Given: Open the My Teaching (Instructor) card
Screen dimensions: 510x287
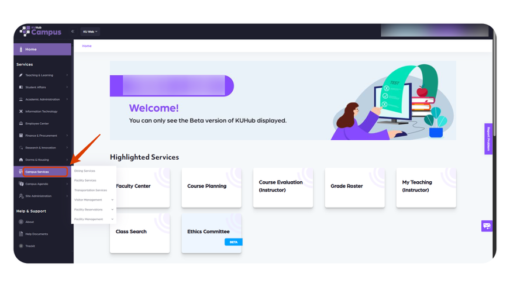Looking at the screenshot, I should [x=426, y=188].
